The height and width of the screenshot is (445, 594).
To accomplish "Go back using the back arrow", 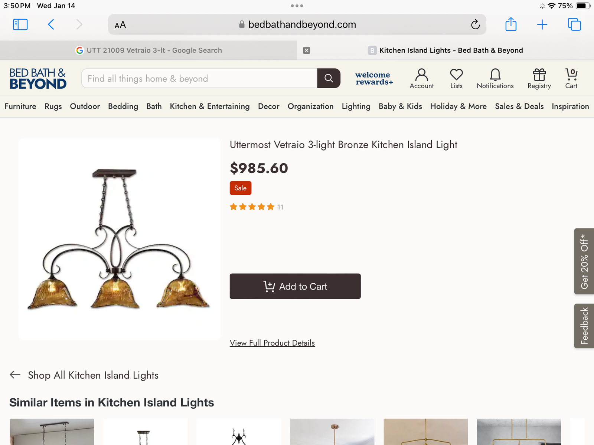I will pyautogui.click(x=51, y=24).
